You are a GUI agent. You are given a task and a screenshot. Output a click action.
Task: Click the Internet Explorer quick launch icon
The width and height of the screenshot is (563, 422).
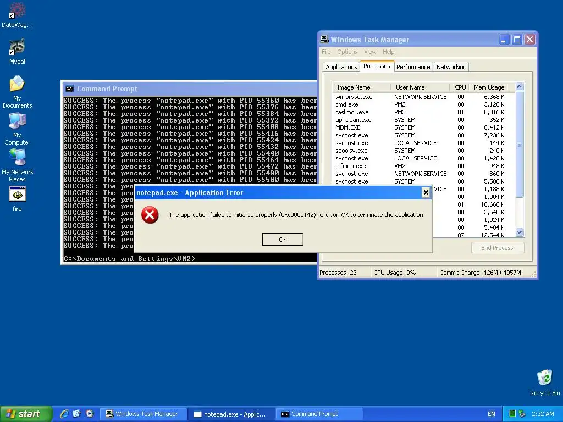[65, 414]
